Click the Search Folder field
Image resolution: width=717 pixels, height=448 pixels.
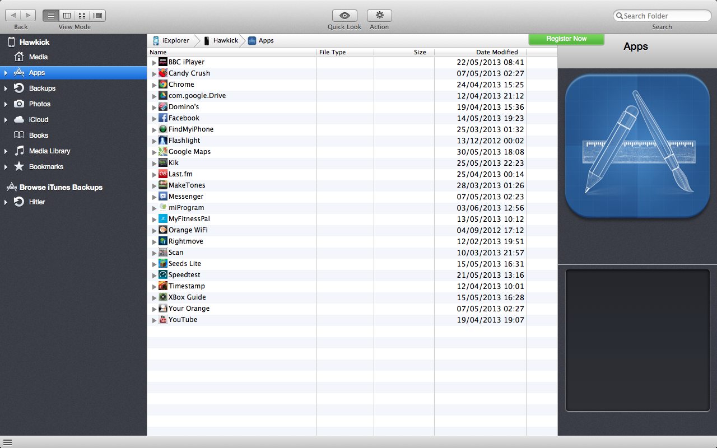tap(662, 16)
